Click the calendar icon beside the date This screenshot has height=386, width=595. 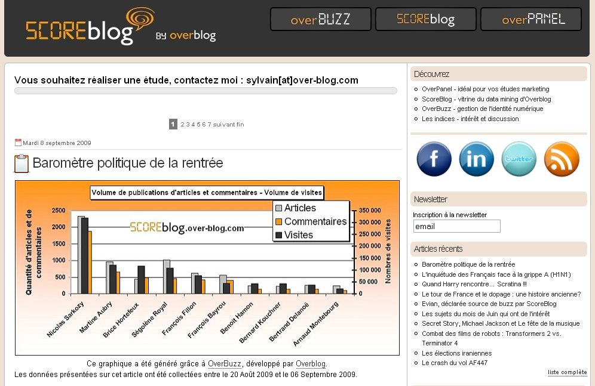(18, 143)
